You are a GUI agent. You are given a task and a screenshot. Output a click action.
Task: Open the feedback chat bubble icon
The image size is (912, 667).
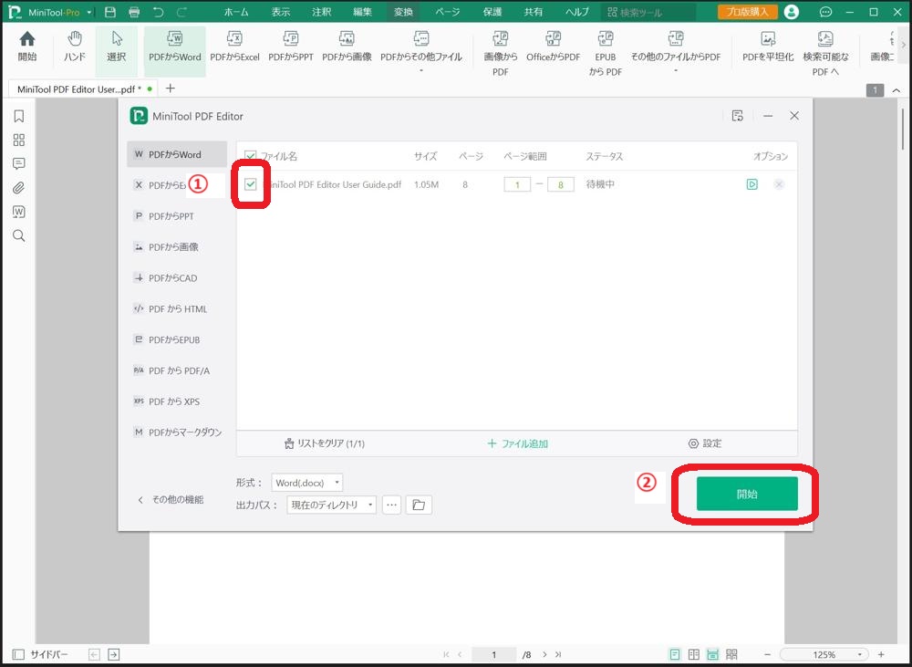click(x=824, y=12)
